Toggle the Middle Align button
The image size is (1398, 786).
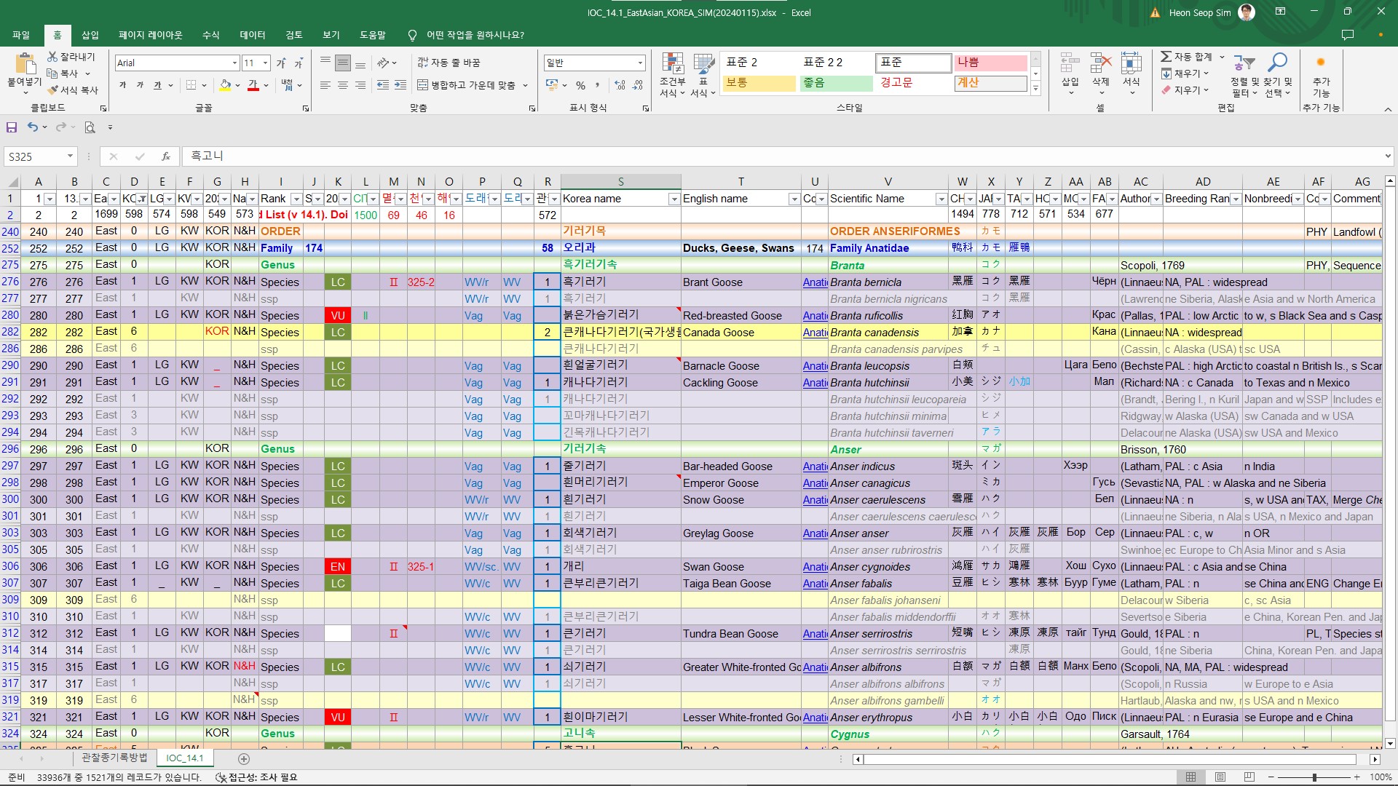[x=343, y=63]
